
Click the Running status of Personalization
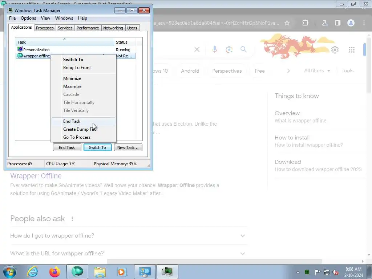point(123,50)
